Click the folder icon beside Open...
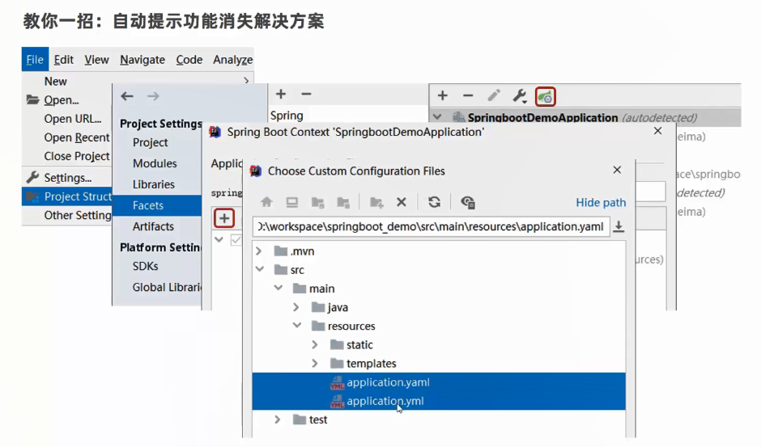This screenshot has height=447, width=761. [x=32, y=100]
